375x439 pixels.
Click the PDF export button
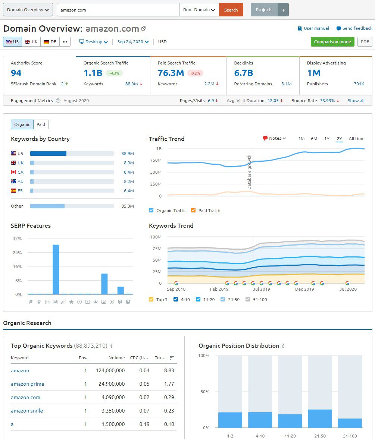click(365, 42)
